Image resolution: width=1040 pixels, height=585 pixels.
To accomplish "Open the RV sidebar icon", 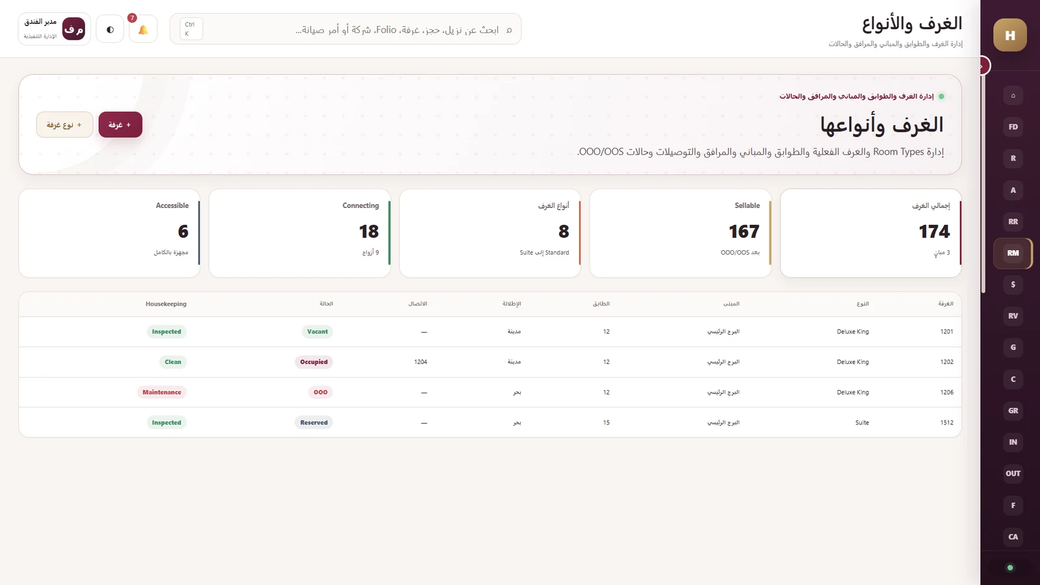I will click(x=1013, y=316).
